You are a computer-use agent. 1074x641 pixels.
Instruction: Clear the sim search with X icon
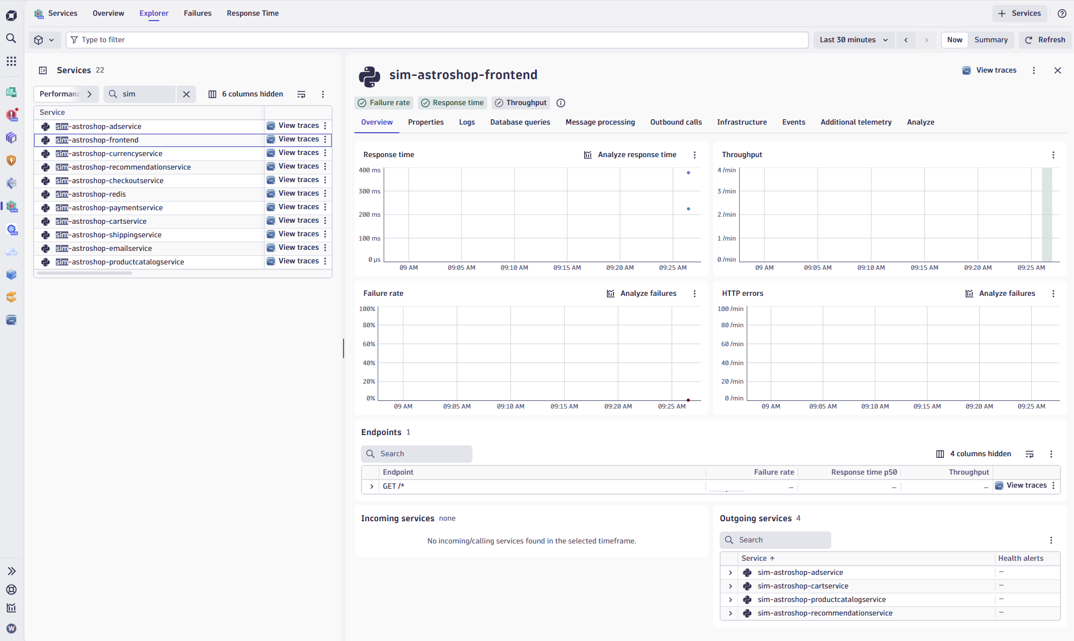tap(186, 94)
